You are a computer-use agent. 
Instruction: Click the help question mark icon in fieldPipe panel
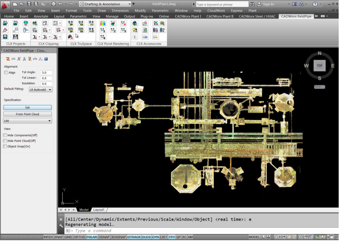[x=46, y=59]
